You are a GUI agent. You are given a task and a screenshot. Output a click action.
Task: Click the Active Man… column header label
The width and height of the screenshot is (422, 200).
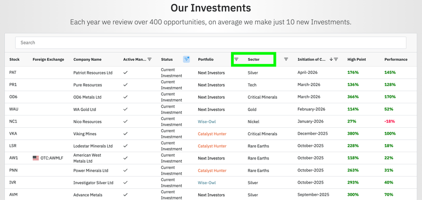pos(135,60)
